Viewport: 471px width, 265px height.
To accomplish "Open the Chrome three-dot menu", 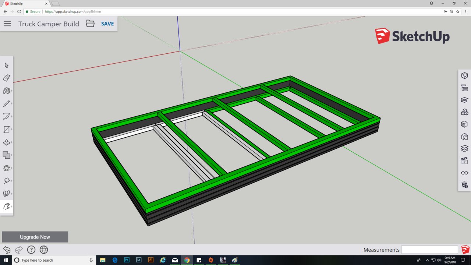I will point(466,12).
